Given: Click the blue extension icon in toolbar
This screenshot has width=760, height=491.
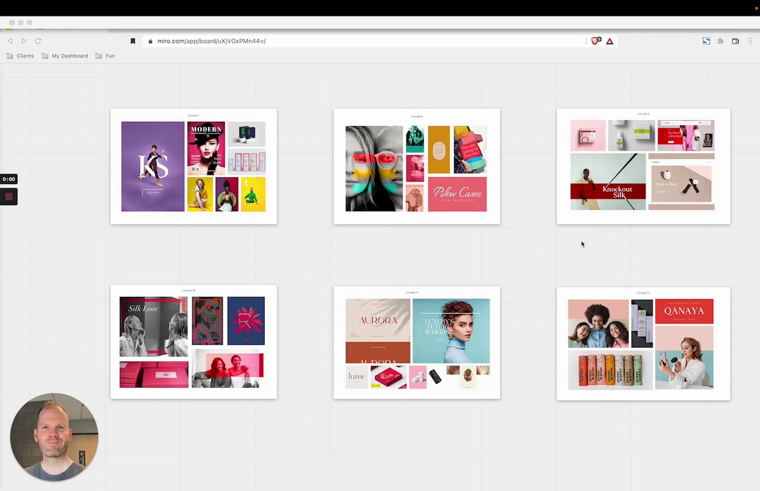Looking at the screenshot, I should (706, 41).
